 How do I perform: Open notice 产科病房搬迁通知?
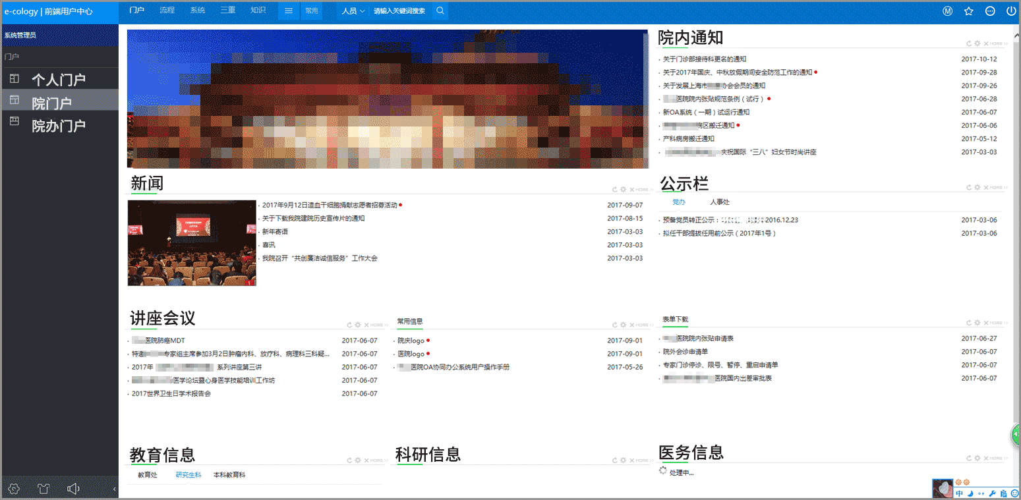pos(688,139)
